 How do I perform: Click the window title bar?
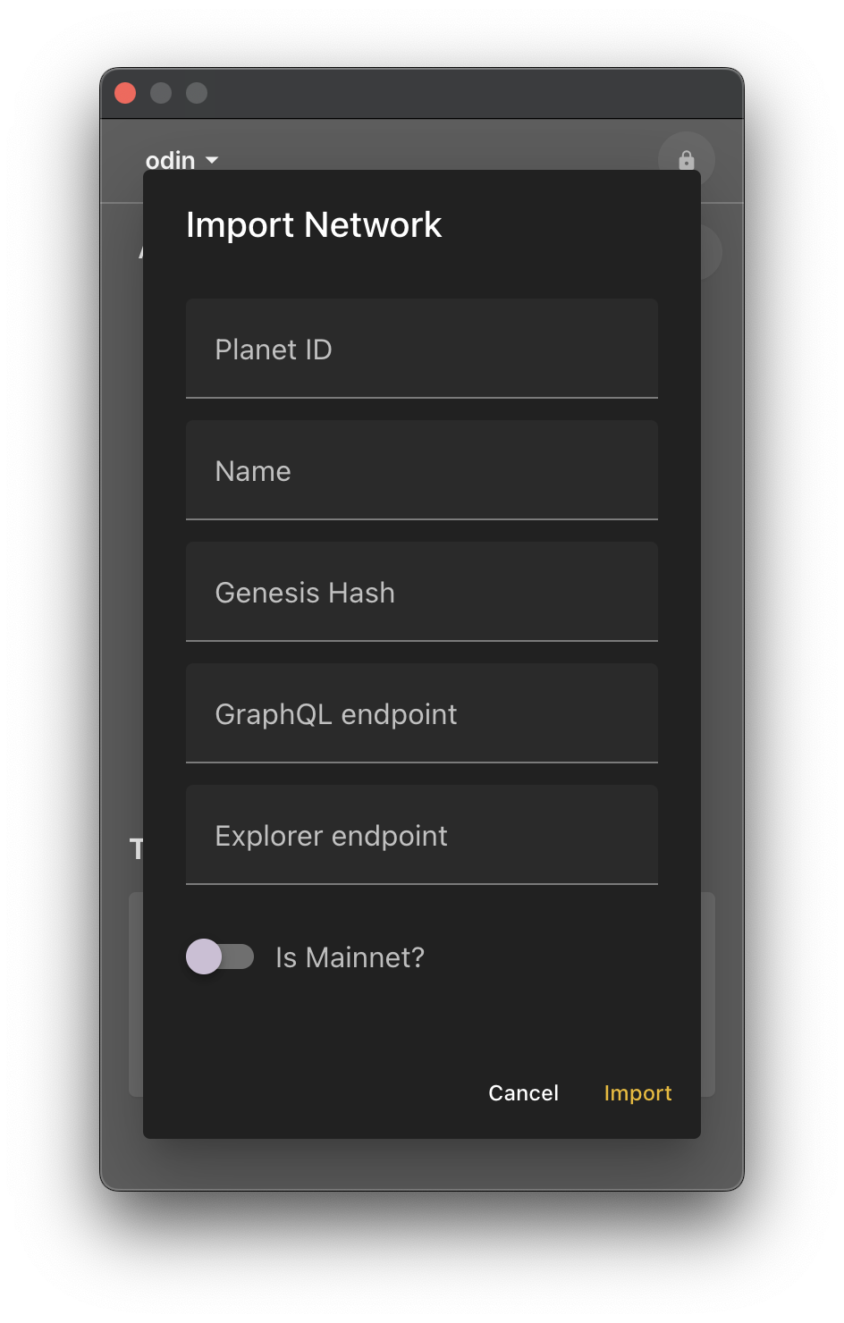pyautogui.click(x=447, y=93)
